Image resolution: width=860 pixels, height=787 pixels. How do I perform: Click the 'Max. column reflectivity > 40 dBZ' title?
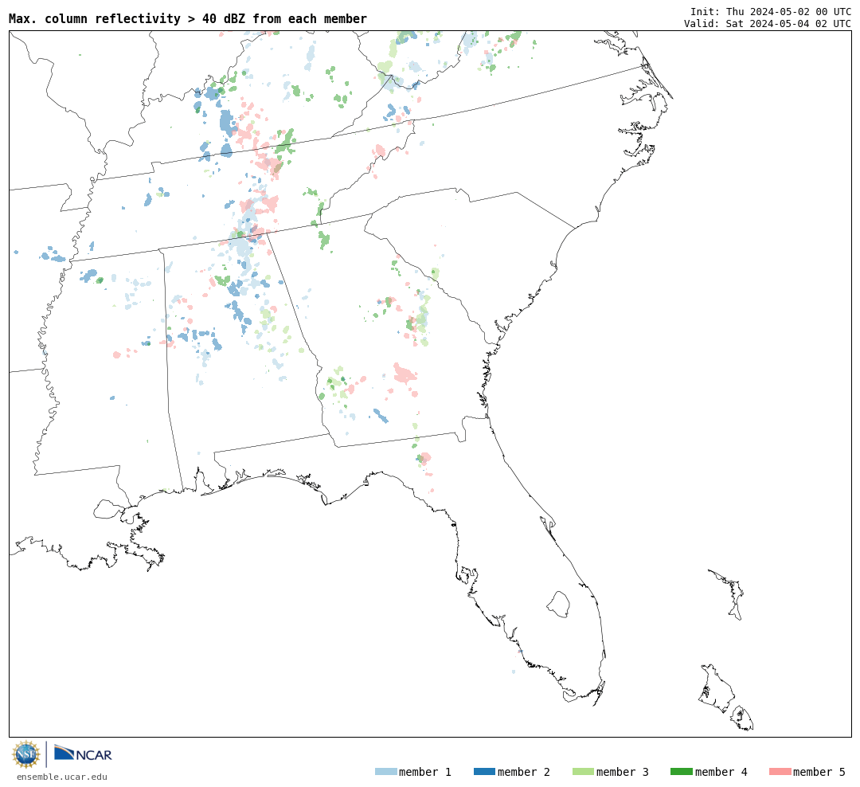coord(188,18)
